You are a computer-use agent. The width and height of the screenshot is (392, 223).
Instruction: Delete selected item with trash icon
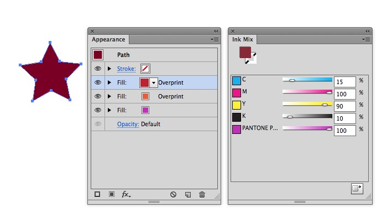click(202, 194)
